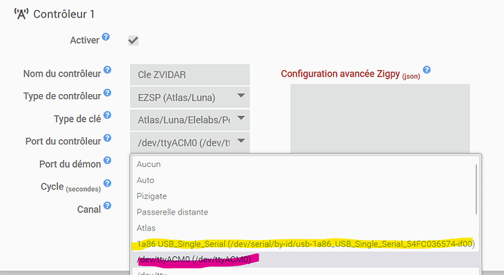Open the Type de clé dropdown

190,120
